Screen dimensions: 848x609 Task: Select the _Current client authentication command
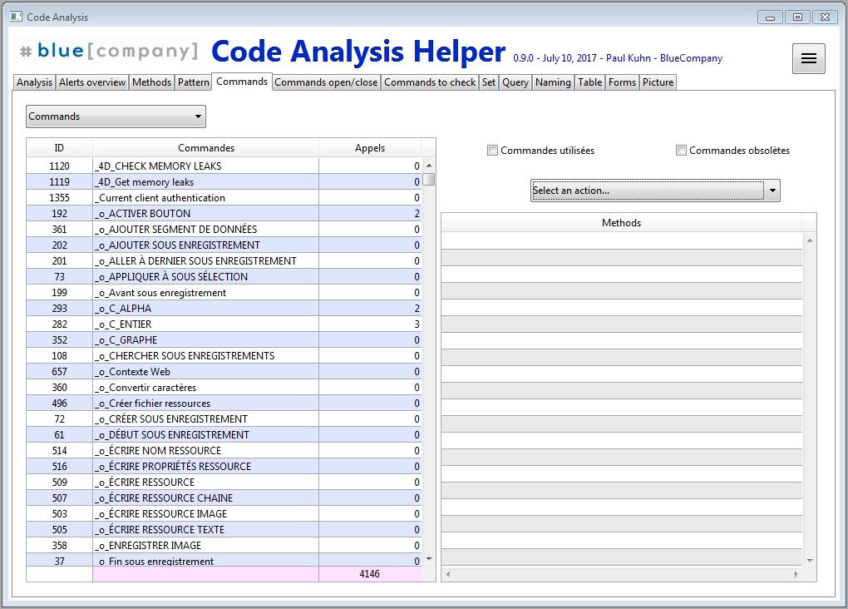pos(224,197)
